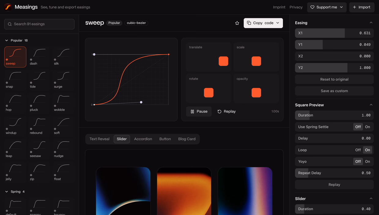Choose the surge easing curve

64,80
